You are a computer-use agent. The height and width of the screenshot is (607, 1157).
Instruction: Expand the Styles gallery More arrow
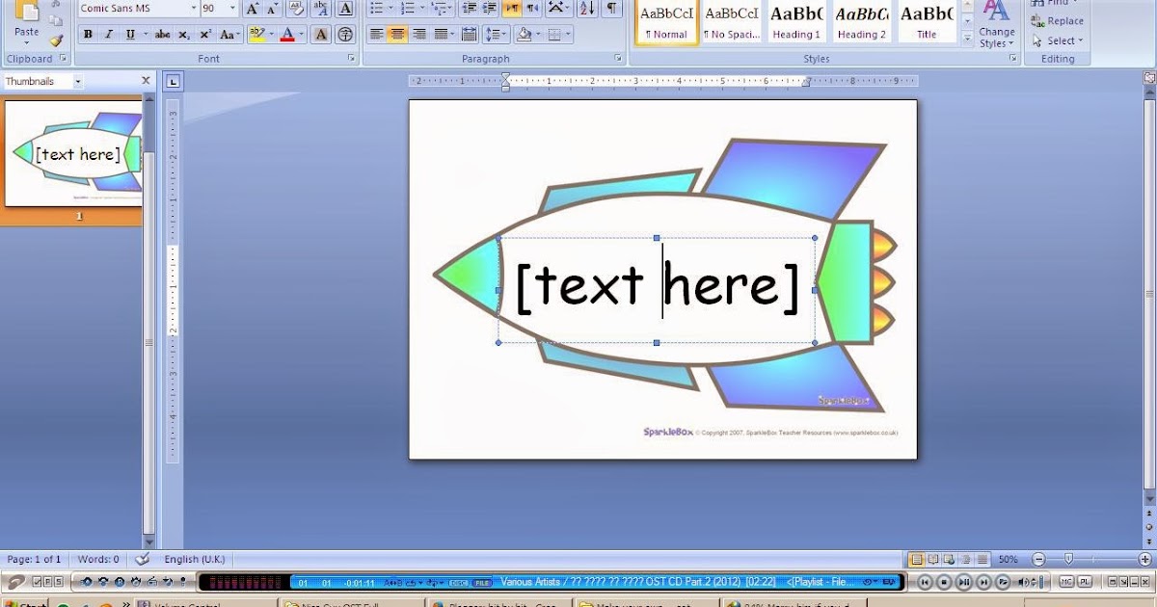(967, 38)
